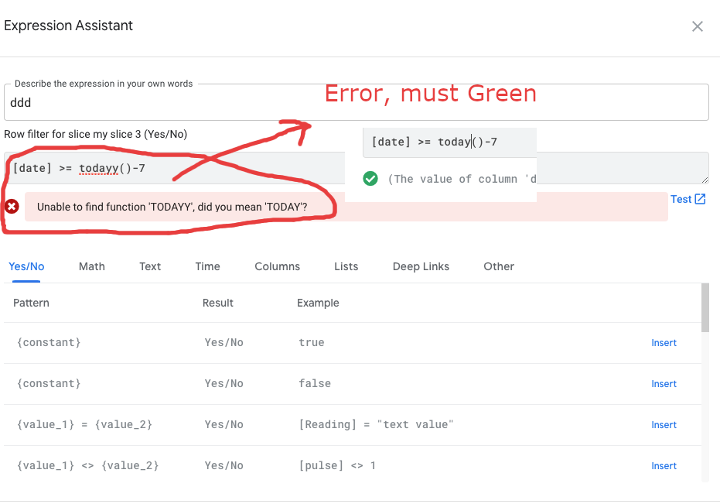Insert the value_1 = value_2 pattern

tap(664, 425)
